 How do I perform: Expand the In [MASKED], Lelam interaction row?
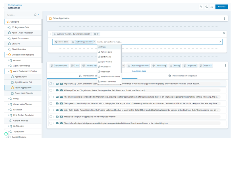pos(54,84)
